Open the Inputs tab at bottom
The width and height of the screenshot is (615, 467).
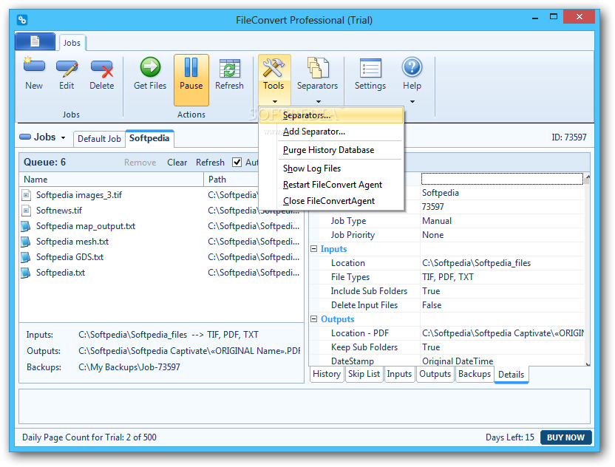pyautogui.click(x=399, y=374)
